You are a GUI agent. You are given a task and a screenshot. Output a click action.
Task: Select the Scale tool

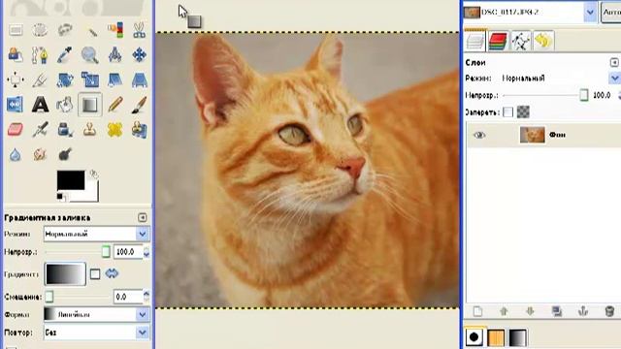[x=90, y=79]
